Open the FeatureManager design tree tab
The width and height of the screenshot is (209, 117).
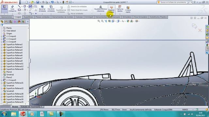[2, 22]
